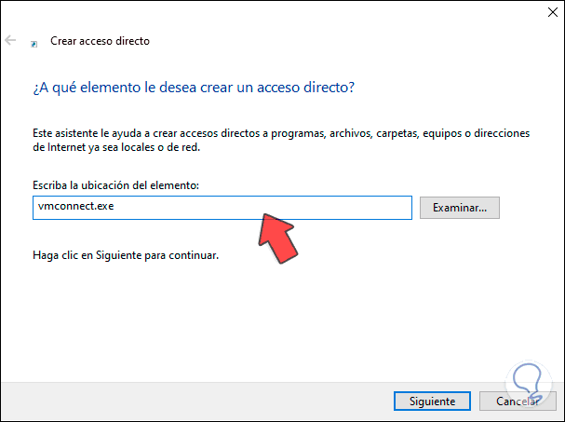Click the label "Escriba la ubicación del elemento:"

pos(115,186)
